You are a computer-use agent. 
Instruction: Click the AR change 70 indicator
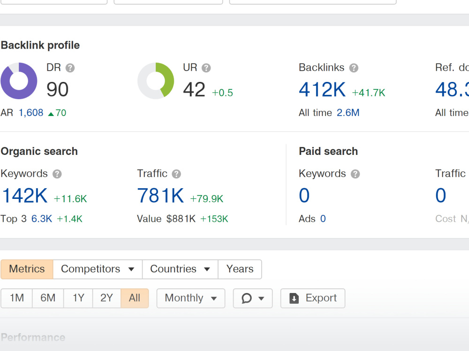(x=57, y=113)
